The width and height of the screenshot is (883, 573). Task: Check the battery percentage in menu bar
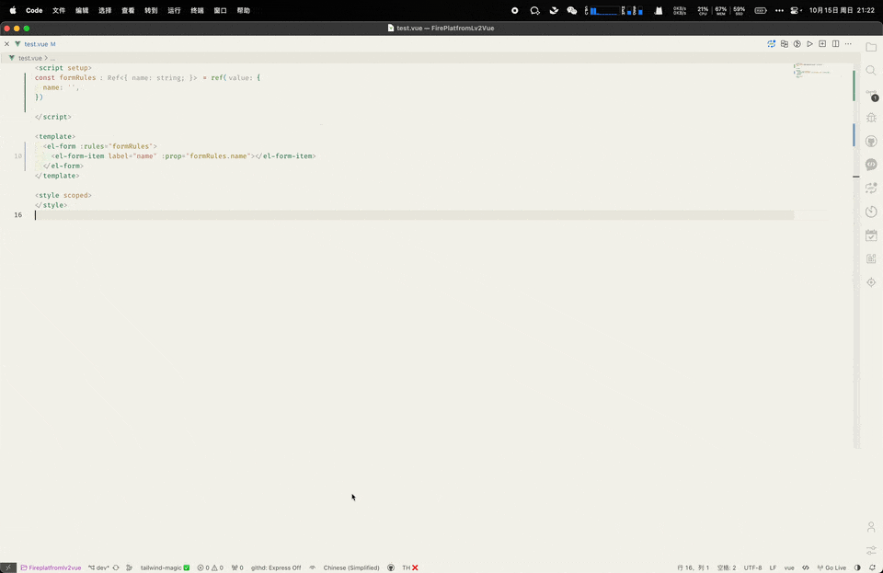[760, 10]
